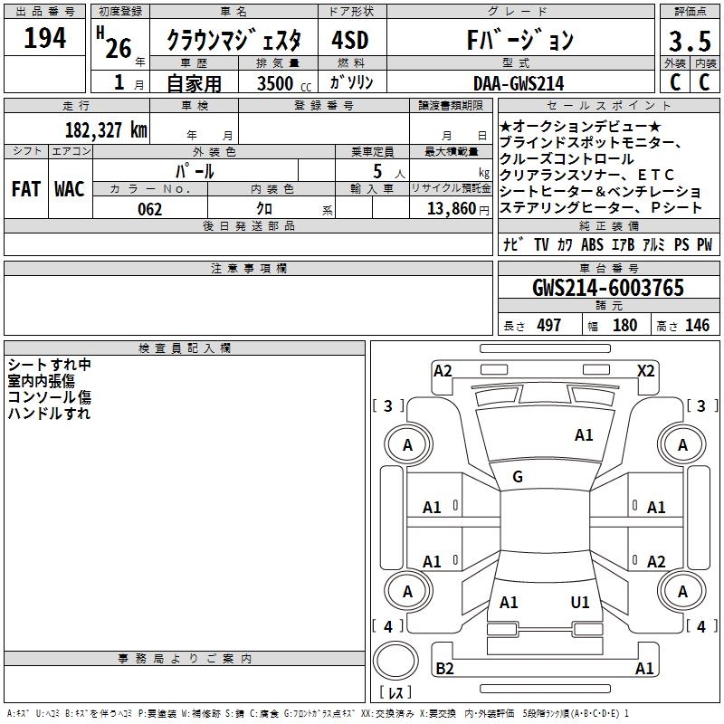The width and height of the screenshot is (724, 724).
Task: Click the セールスポイント header
Action: tap(608, 105)
